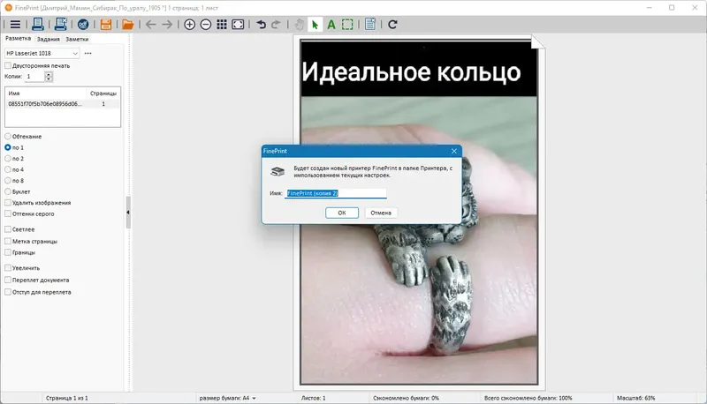Collapse the left side panel arrow
707x404 pixels.
click(128, 212)
